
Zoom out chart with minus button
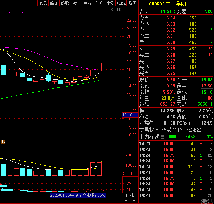coord(134,200)
